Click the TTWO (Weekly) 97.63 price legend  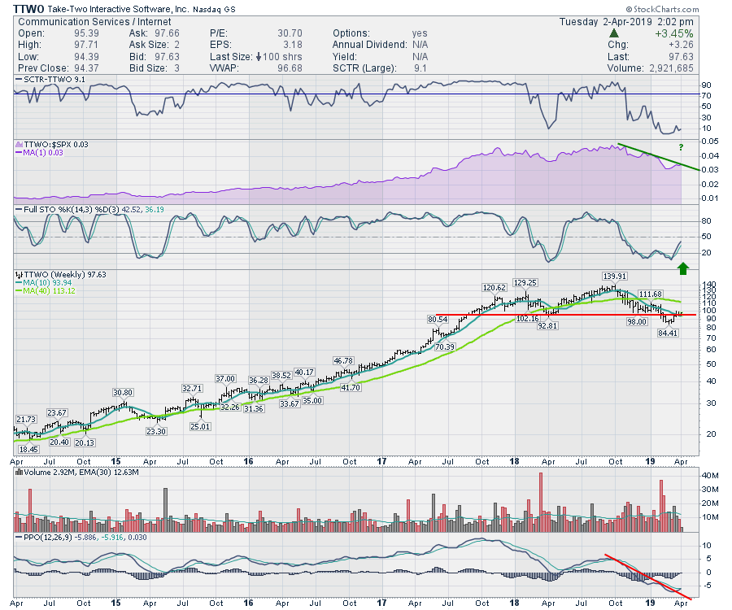[61, 275]
